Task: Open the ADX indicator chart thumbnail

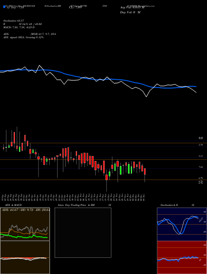Action: pos(25,224)
